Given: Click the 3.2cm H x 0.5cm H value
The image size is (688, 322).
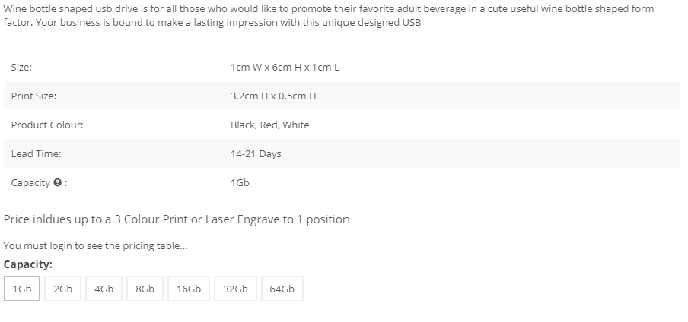Looking at the screenshot, I should (273, 96).
